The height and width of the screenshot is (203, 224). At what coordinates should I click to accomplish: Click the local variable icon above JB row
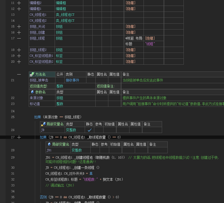(x=44, y=124)
